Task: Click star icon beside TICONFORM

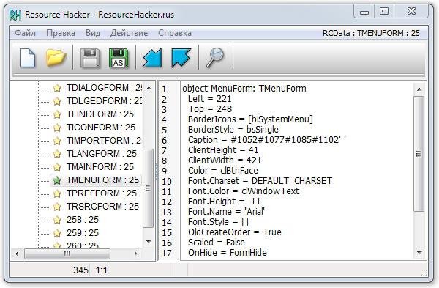Action: pyautogui.click(x=57, y=128)
